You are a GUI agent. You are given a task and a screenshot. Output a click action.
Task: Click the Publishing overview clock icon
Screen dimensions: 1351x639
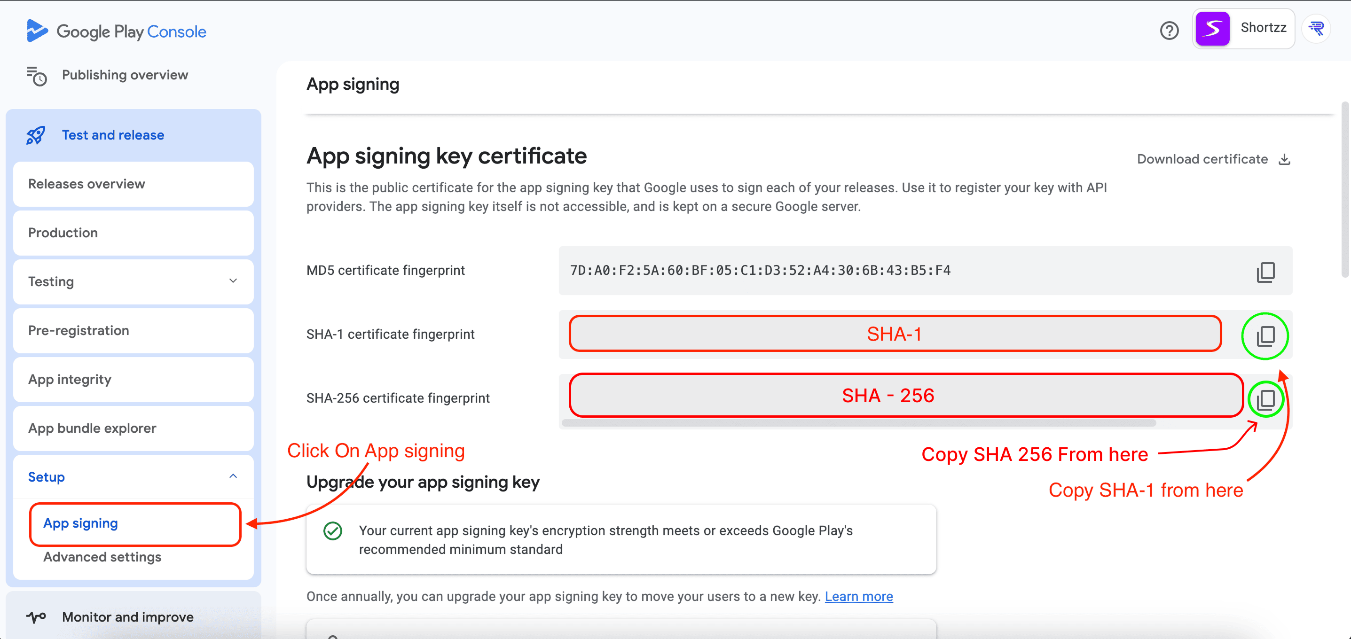pyautogui.click(x=37, y=76)
